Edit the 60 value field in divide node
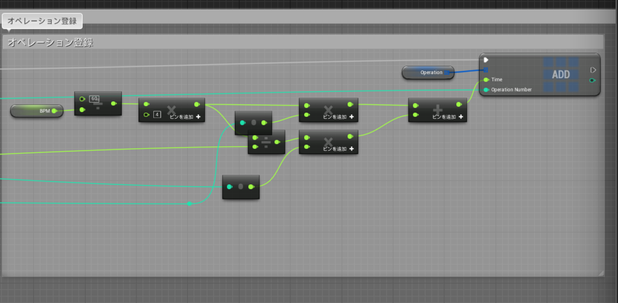Screen dimensions: 618x303 (94, 99)
